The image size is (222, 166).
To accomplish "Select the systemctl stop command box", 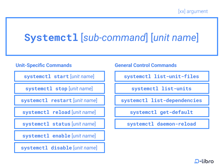I will click(x=59, y=88).
